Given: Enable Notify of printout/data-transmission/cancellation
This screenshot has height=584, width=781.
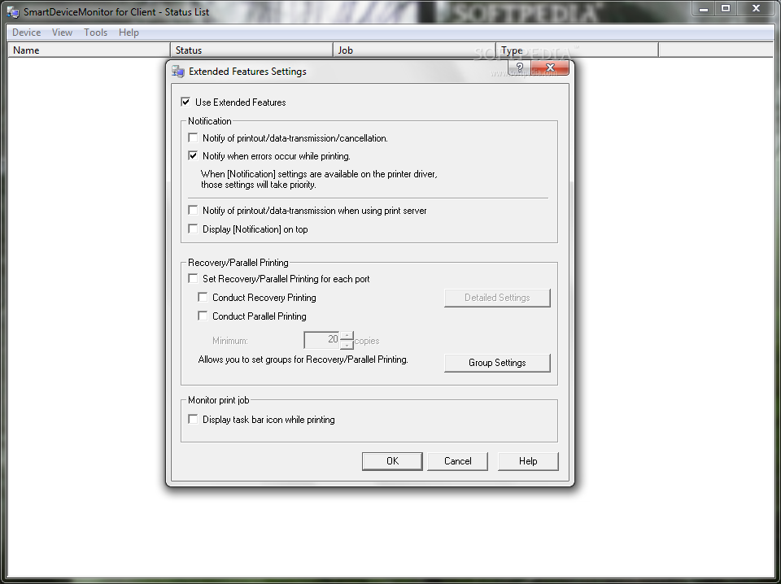Looking at the screenshot, I should click(x=193, y=137).
